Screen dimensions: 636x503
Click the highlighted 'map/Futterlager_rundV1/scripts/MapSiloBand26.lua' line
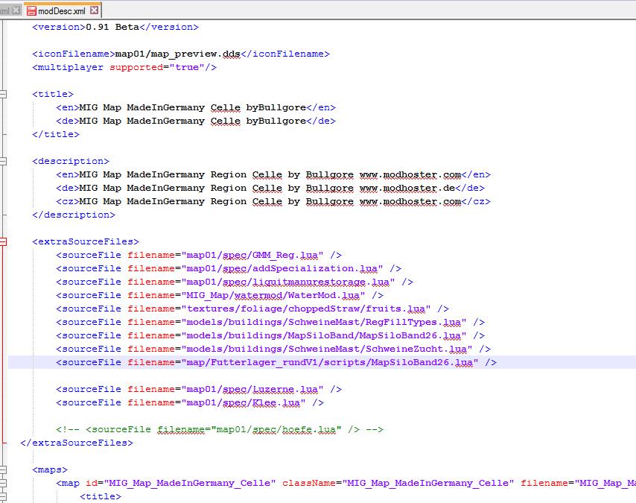[276, 362]
